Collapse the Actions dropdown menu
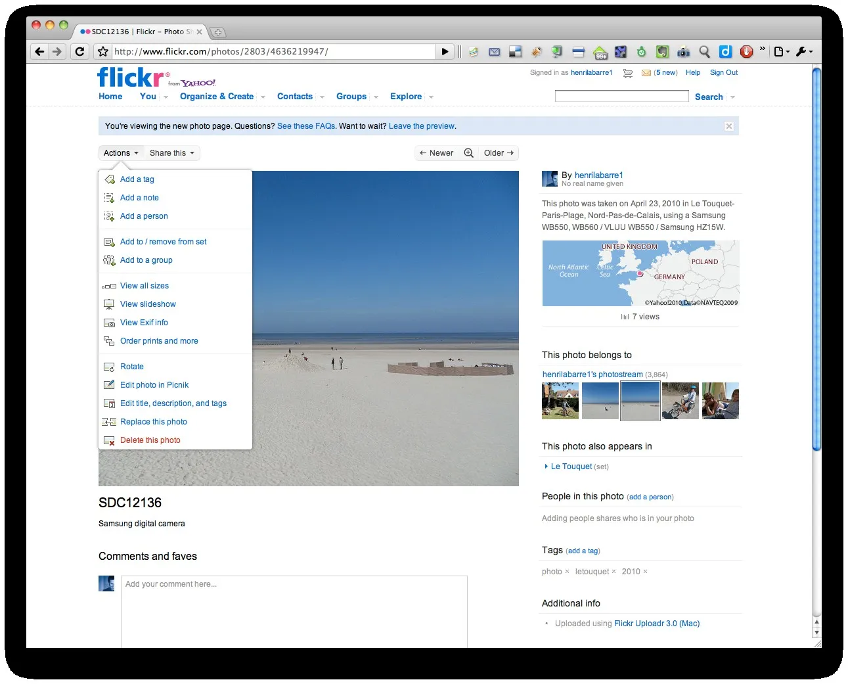 tap(122, 153)
